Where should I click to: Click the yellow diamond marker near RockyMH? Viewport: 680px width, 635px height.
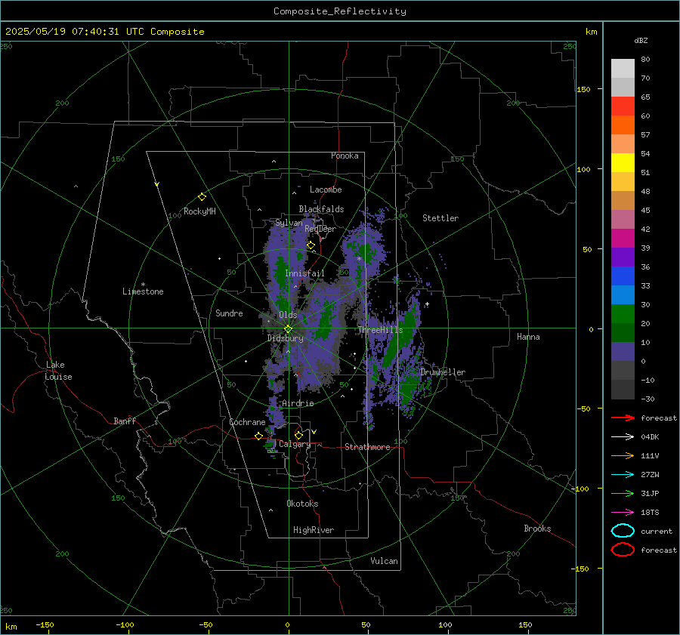202,197
